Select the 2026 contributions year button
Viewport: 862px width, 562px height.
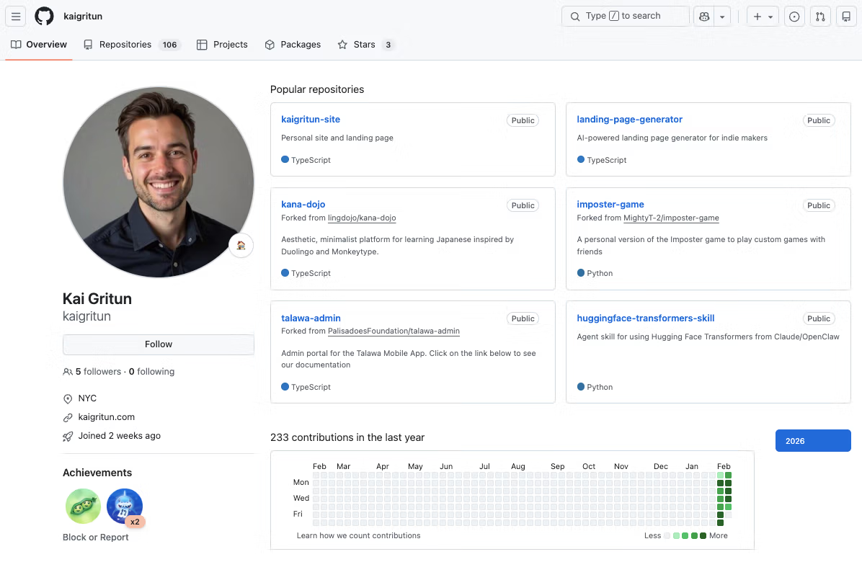pos(813,441)
